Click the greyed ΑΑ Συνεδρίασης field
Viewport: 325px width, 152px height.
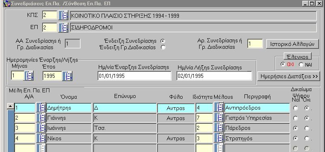(x=72, y=44)
